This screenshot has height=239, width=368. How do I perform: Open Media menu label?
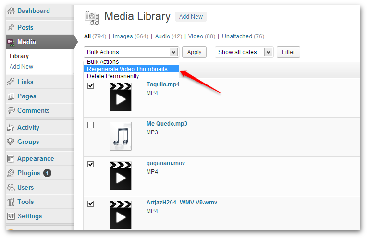pyautogui.click(x=26, y=42)
